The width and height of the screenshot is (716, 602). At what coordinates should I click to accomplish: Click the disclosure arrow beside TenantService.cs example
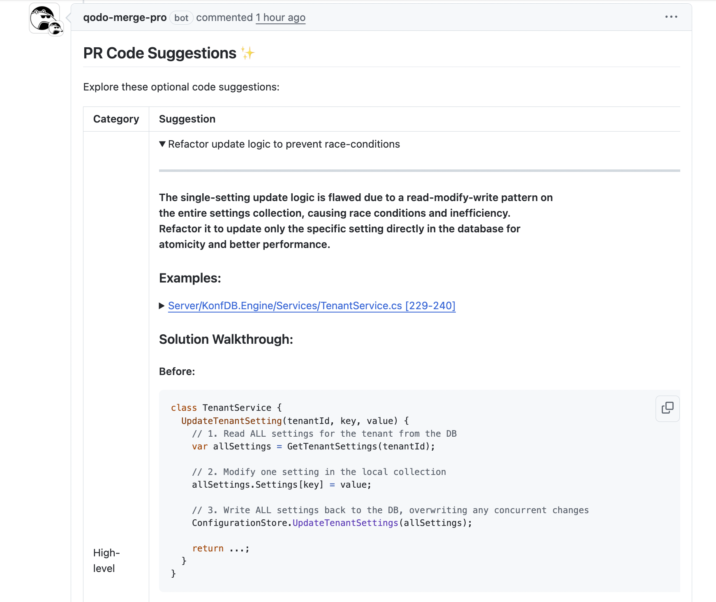162,306
